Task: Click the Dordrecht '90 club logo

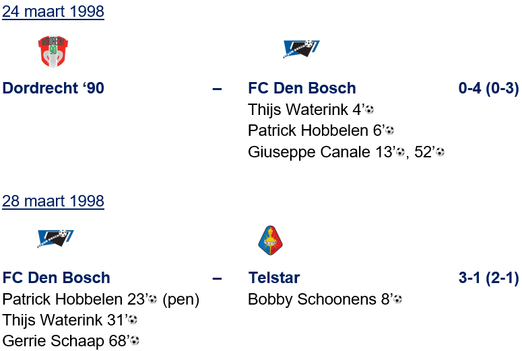Action: coord(53,52)
